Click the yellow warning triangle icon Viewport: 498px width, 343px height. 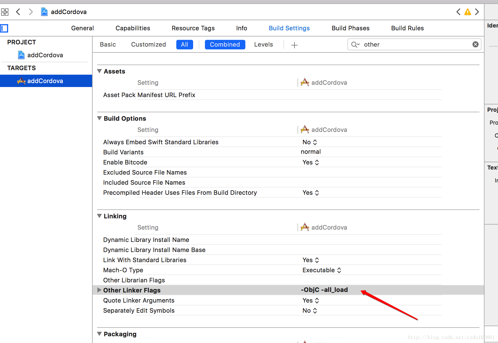click(x=468, y=12)
